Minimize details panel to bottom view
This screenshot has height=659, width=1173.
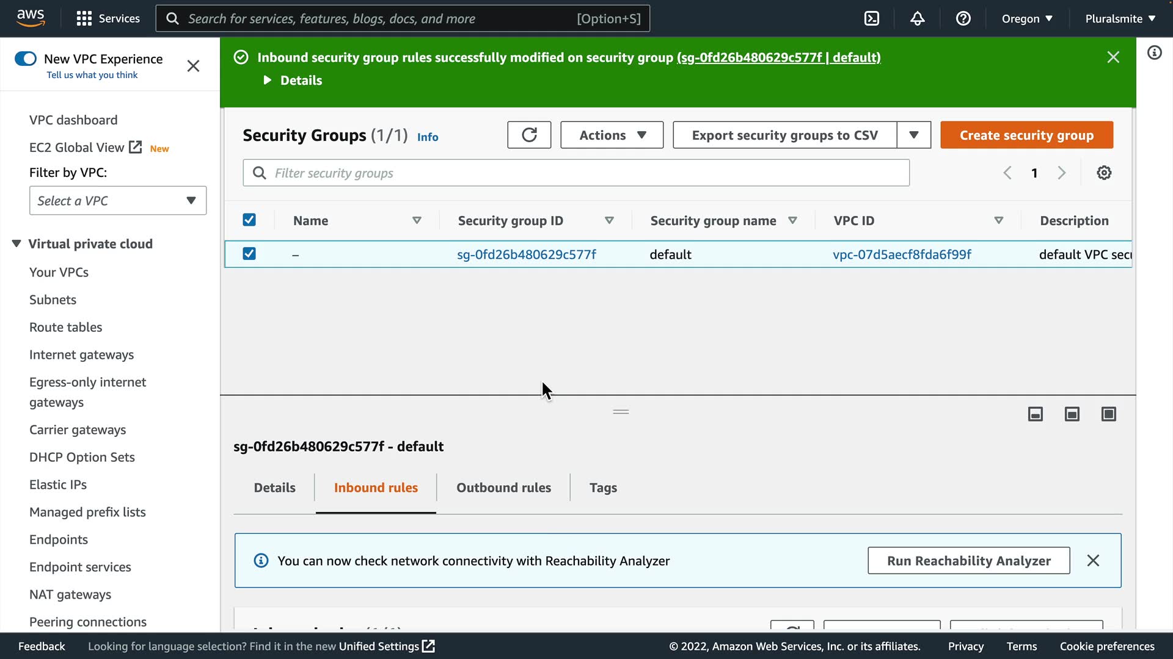click(1036, 414)
